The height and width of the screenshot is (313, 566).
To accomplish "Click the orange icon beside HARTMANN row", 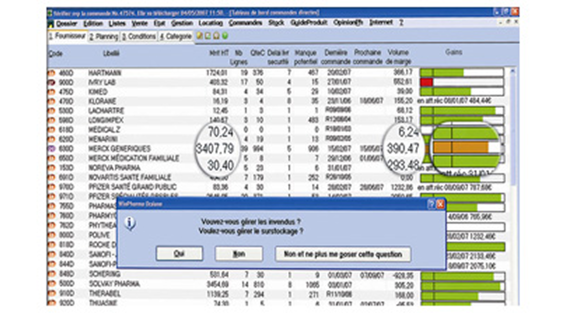I will click(x=51, y=73).
